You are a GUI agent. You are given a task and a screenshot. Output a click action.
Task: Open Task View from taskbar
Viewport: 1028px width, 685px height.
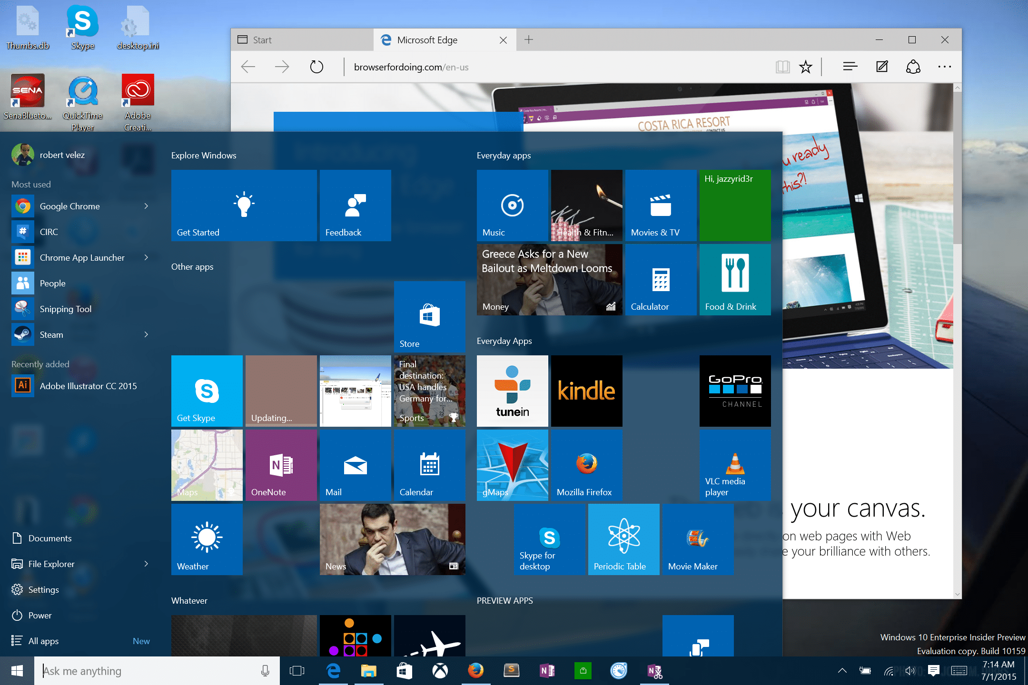click(297, 671)
